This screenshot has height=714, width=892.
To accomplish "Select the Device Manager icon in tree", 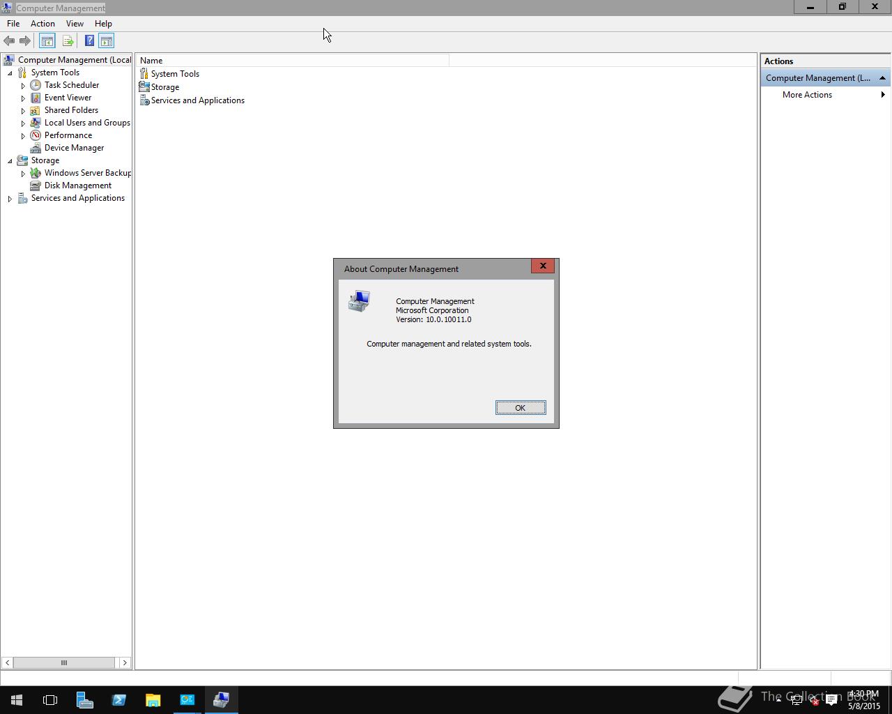I will pos(36,148).
